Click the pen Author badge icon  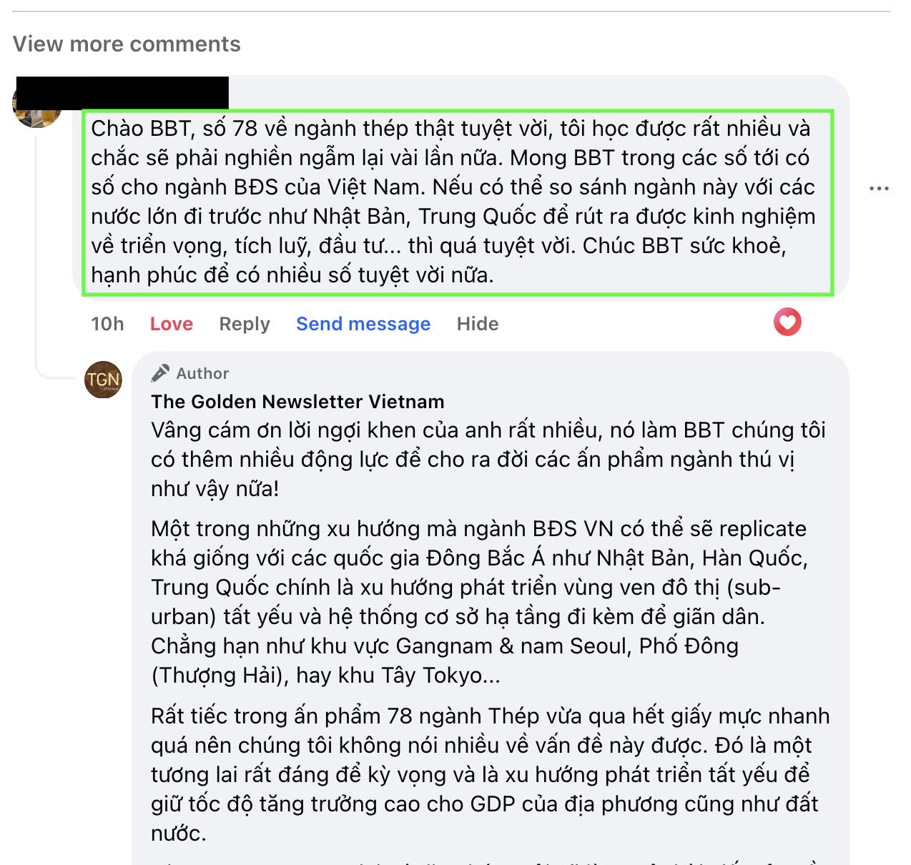click(161, 373)
